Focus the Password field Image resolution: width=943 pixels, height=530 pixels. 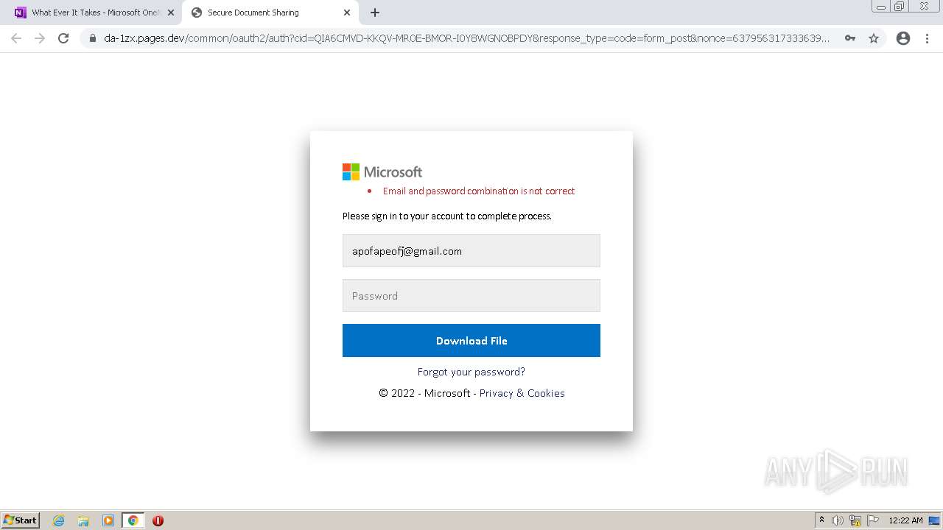click(x=471, y=296)
